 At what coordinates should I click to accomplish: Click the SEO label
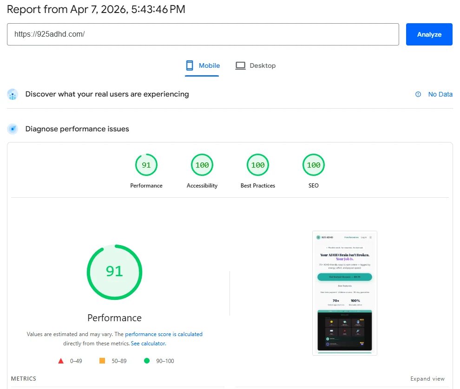pyautogui.click(x=314, y=186)
